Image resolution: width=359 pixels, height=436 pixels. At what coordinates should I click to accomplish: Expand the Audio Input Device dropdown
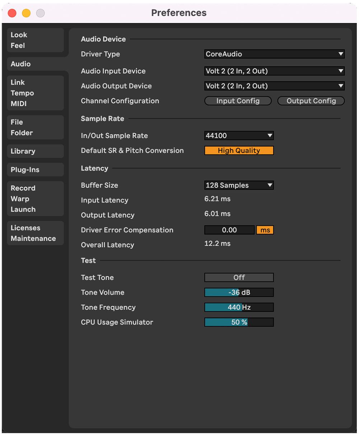tap(274, 71)
